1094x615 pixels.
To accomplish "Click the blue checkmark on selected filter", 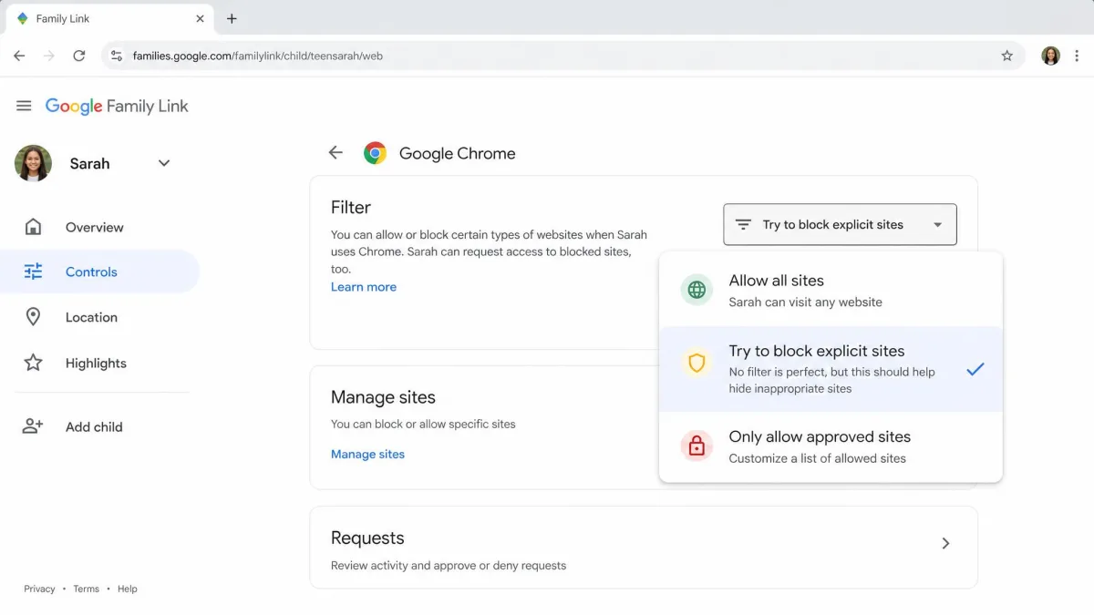I will pos(975,369).
